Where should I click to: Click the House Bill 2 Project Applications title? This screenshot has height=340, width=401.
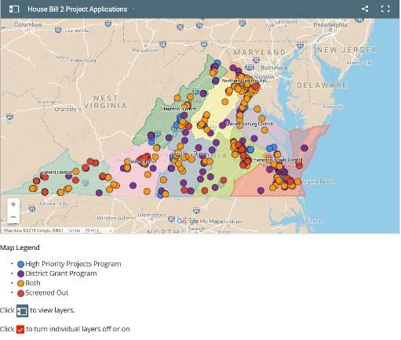pos(78,9)
